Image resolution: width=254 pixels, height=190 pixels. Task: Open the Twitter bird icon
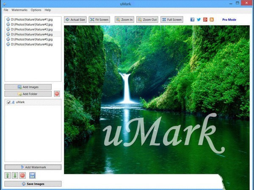pos(199,20)
